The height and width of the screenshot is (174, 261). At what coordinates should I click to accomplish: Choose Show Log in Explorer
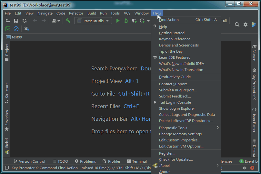tap(186, 108)
